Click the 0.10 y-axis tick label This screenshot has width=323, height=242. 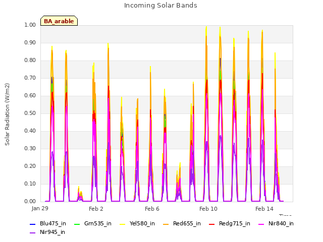30,184
